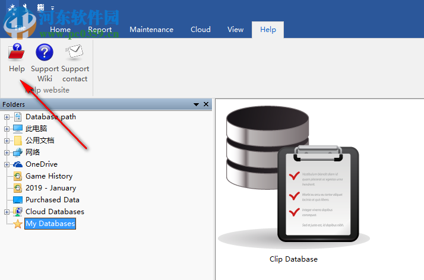Screen dimensions: 424x280
Task: Click the grid icon in quick access toolbar
Action: coord(40,7)
